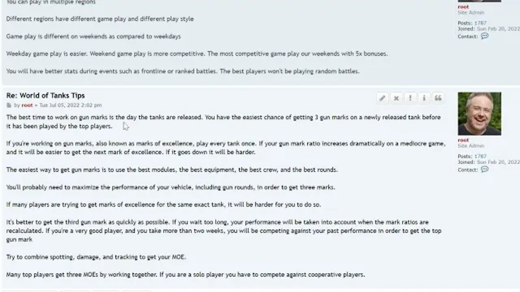Click the "Tue Jul 05, 2022 2:02 pm" timestamp
The width and height of the screenshot is (520, 292).
[70, 105]
